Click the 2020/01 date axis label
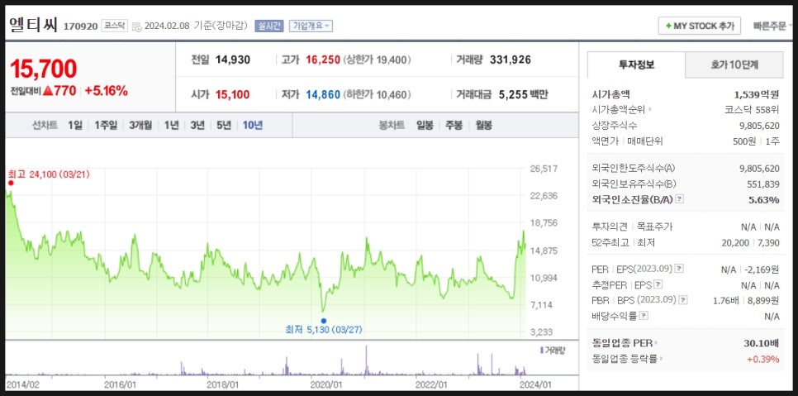 [327, 384]
